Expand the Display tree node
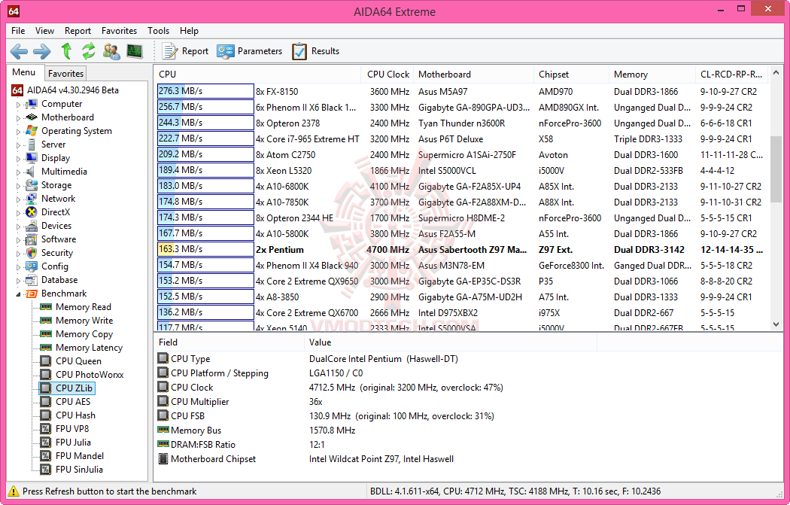790x505 pixels. tap(18, 159)
